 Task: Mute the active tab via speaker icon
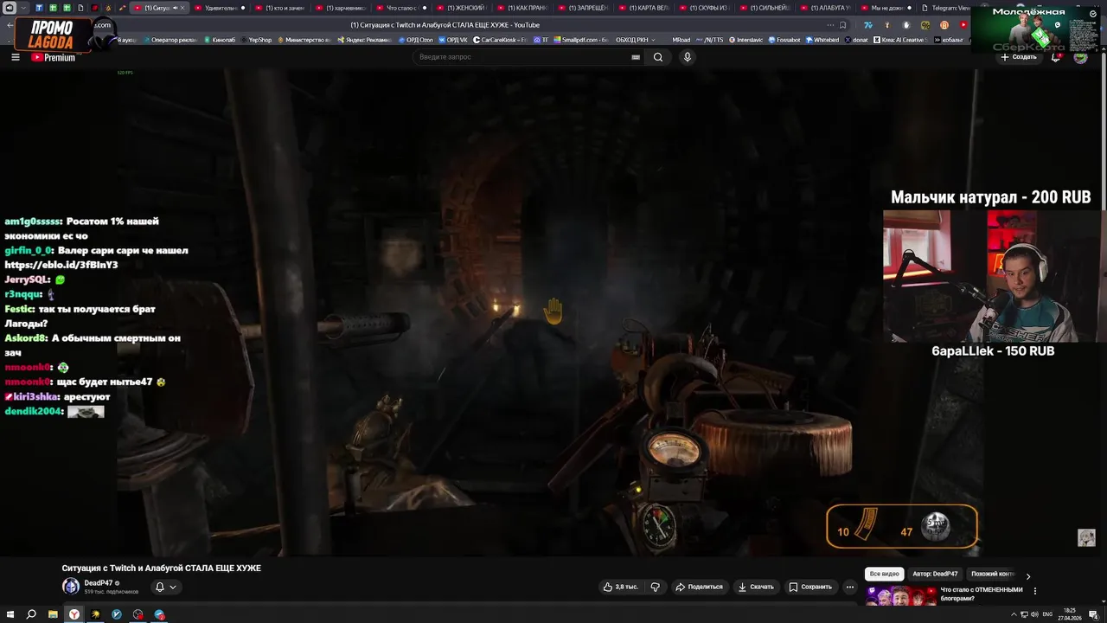pyautogui.click(x=175, y=8)
